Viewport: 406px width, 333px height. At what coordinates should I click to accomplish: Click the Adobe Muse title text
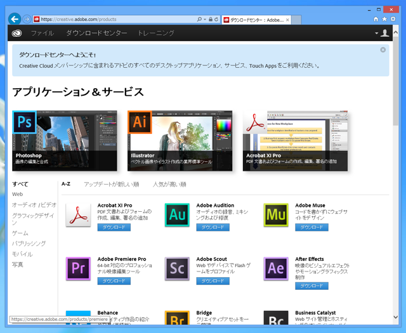pyautogui.click(x=310, y=206)
